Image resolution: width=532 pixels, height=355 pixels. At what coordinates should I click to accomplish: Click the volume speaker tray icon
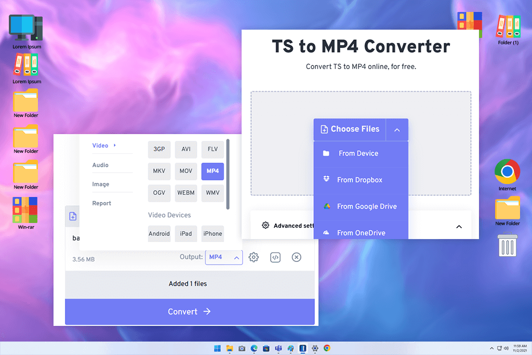[x=506, y=348]
